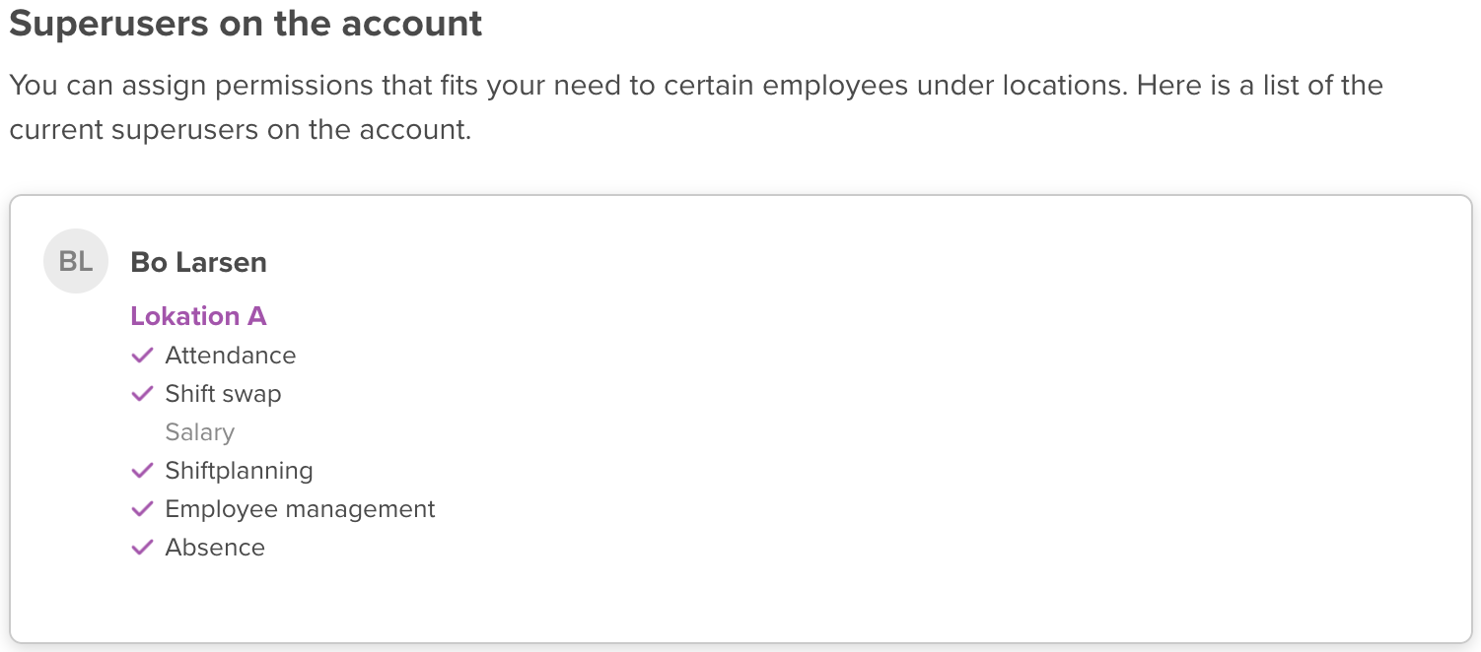Enable the greyed-out Salary permission
Image resolution: width=1481 pixels, height=652 pixels.
tap(200, 431)
